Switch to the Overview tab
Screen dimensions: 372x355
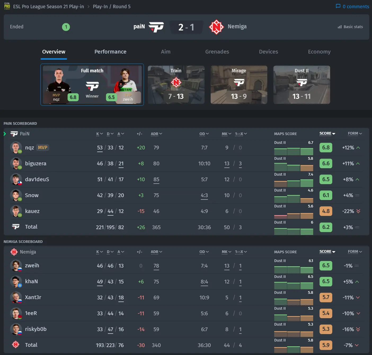(54, 52)
